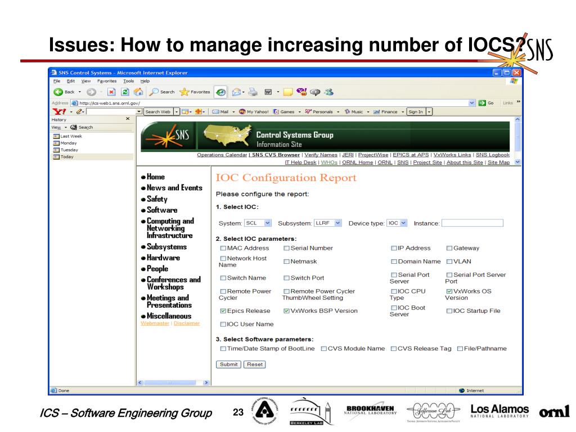Open Music on the Yahoo toolbar
The width and height of the screenshot is (576, 432).
(x=353, y=112)
